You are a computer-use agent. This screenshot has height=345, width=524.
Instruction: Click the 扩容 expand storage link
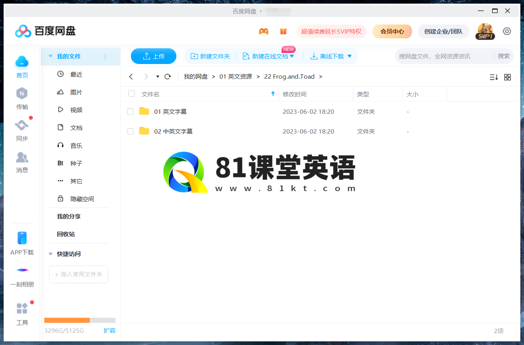[110, 330]
